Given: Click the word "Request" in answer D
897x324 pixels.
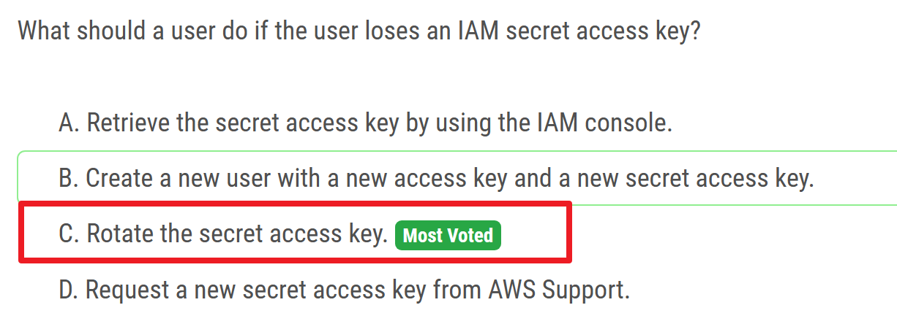Looking at the screenshot, I should point(125,290).
